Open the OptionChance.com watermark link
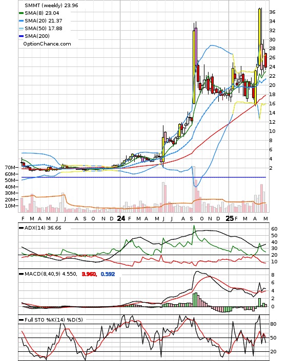This screenshot has width=290, height=361. coord(47,44)
